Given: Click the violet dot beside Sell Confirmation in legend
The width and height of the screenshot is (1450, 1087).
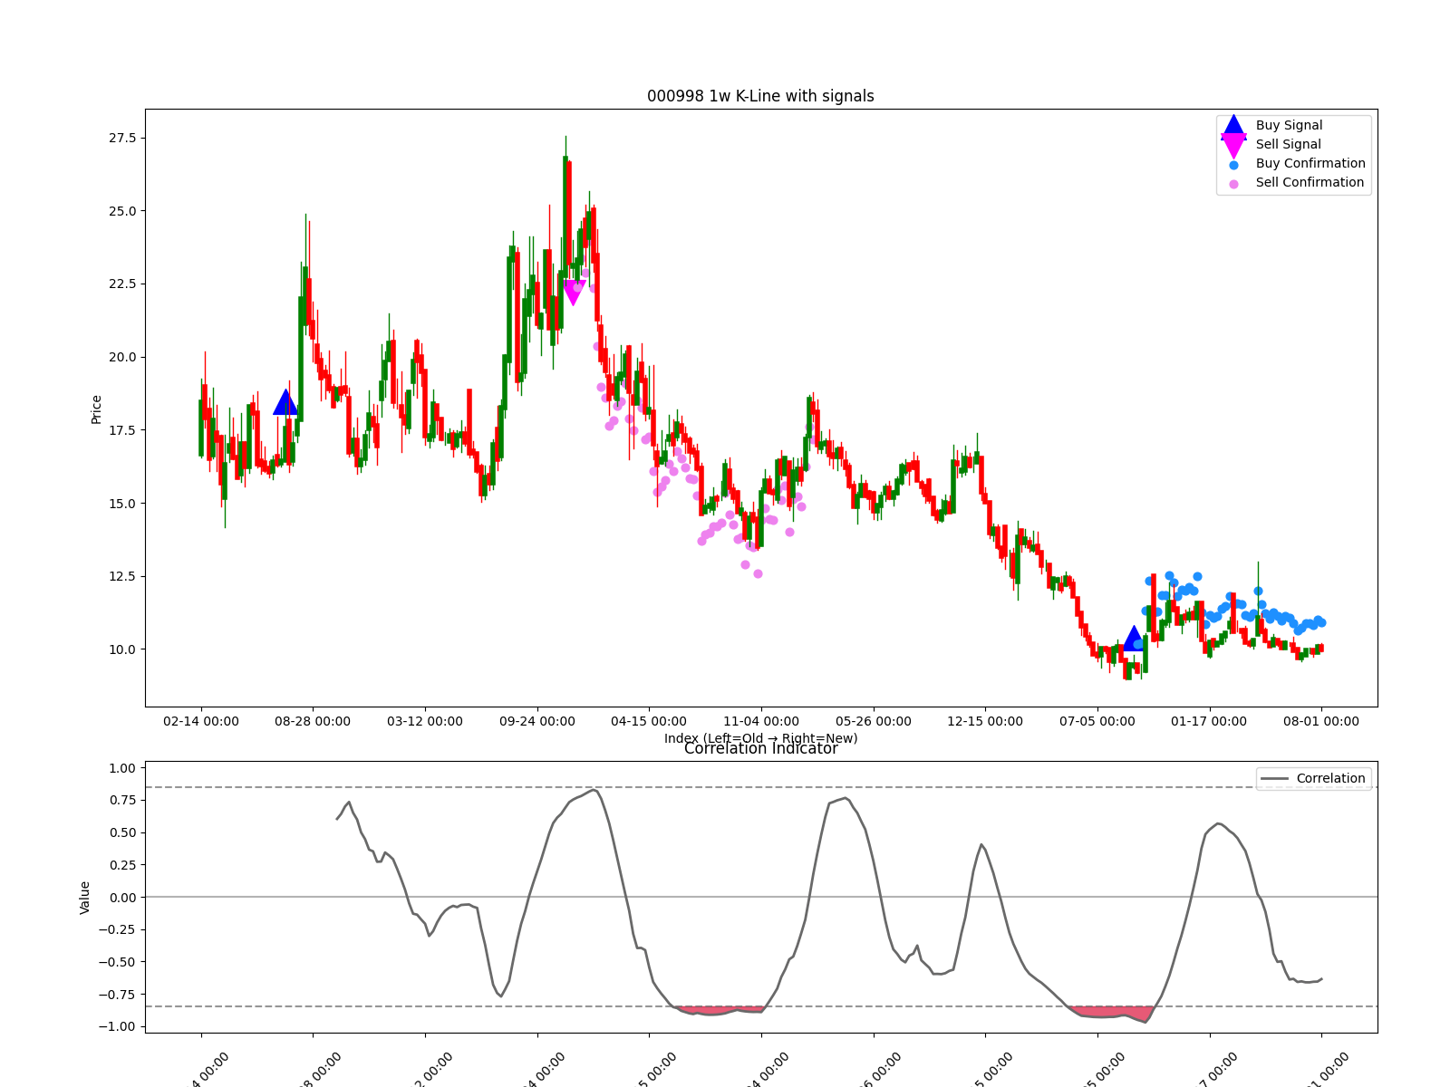Looking at the screenshot, I should 1233,184.
